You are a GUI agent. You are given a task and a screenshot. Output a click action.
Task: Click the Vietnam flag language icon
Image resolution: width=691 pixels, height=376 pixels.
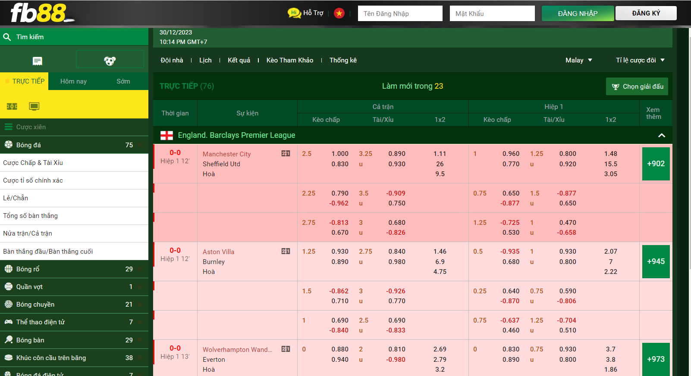(339, 13)
